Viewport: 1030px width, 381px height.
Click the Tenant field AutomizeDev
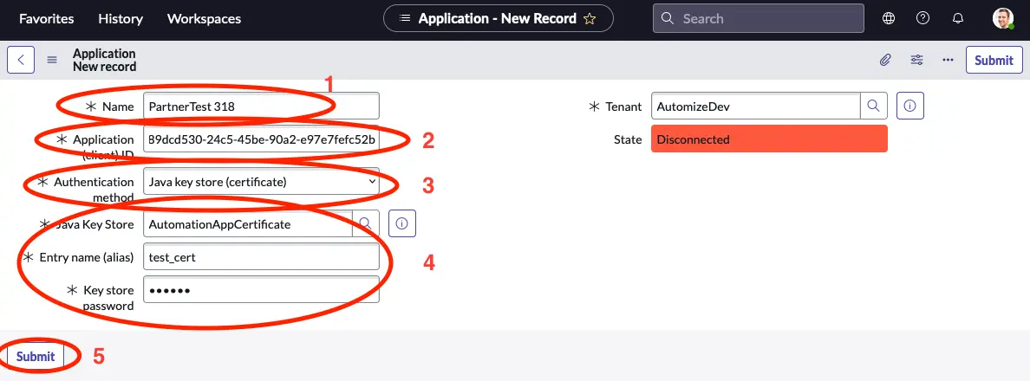756,106
